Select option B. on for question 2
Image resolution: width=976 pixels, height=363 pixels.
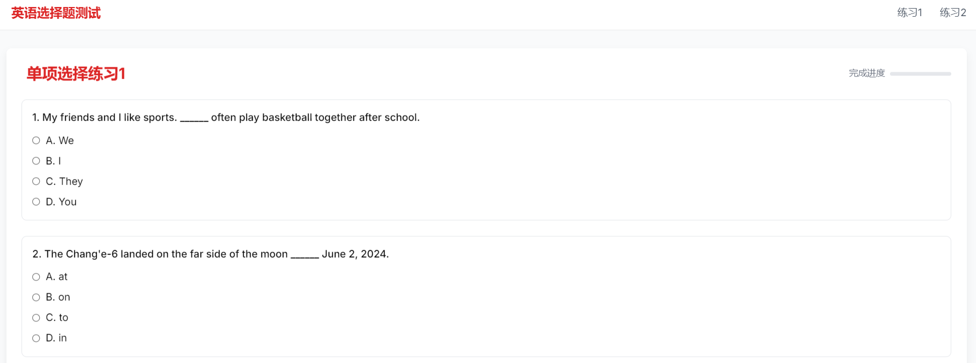pyautogui.click(x=36, y=297)
